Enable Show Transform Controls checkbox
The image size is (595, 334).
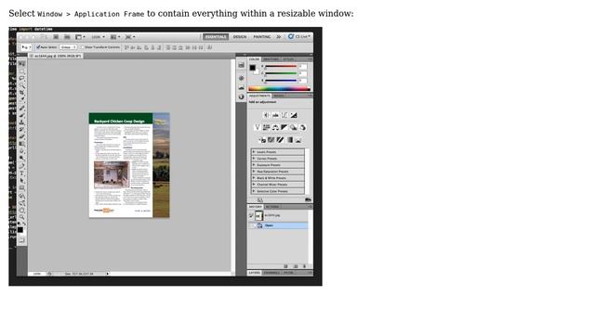coord(83,47)
